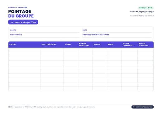The image size is (162, 114).
Task: Select the "POINTAGE" title word
Action: pyautogui.click(x=20, y=11)
